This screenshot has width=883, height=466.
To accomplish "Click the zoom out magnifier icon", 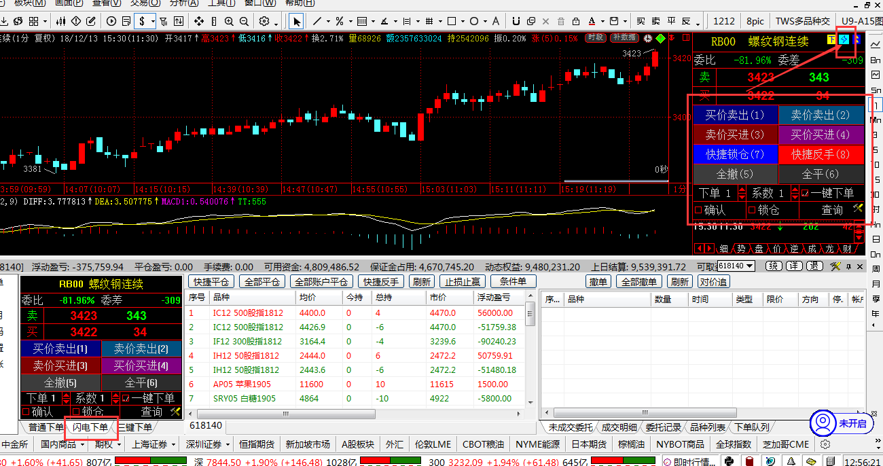I will click(245, 21).
